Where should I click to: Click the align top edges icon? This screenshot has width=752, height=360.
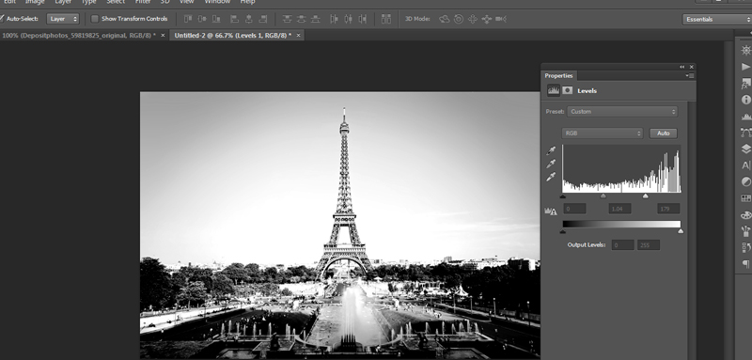(188, 19)
